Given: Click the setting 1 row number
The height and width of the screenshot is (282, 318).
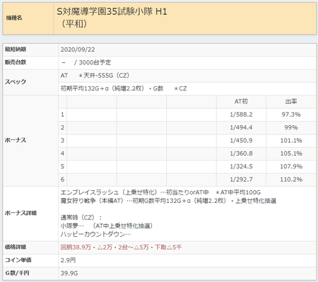Looking at the screenshot, I should point(62,114).
